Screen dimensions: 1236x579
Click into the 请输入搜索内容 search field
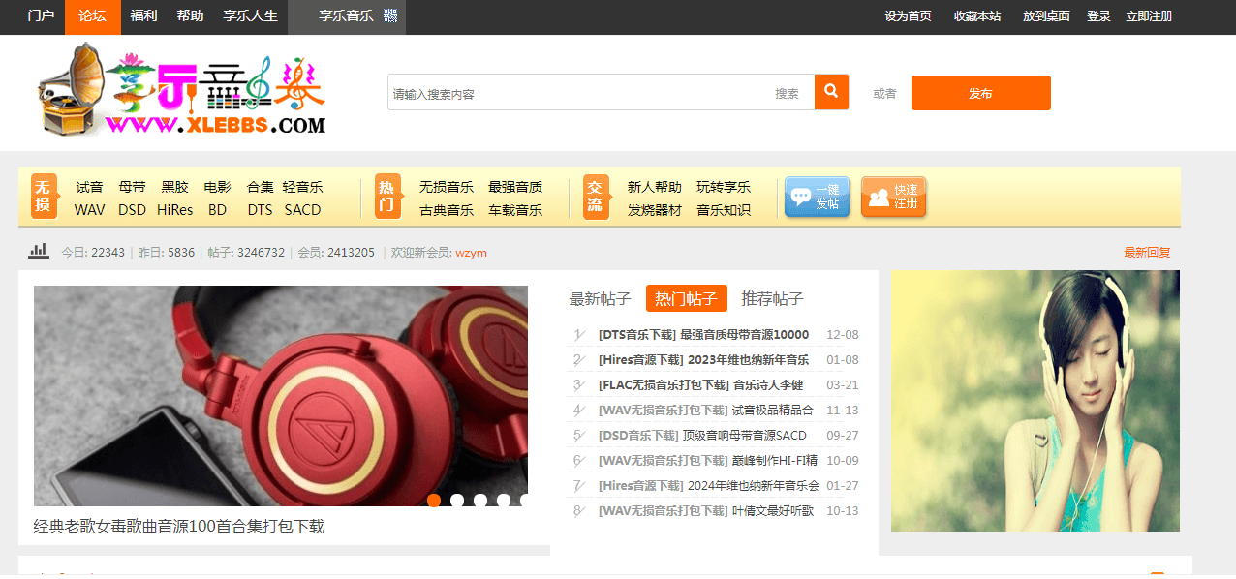coord(576,94)
